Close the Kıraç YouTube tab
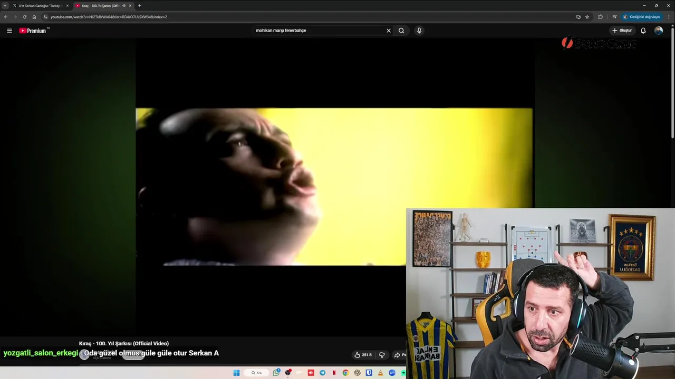 coord(130,6)
